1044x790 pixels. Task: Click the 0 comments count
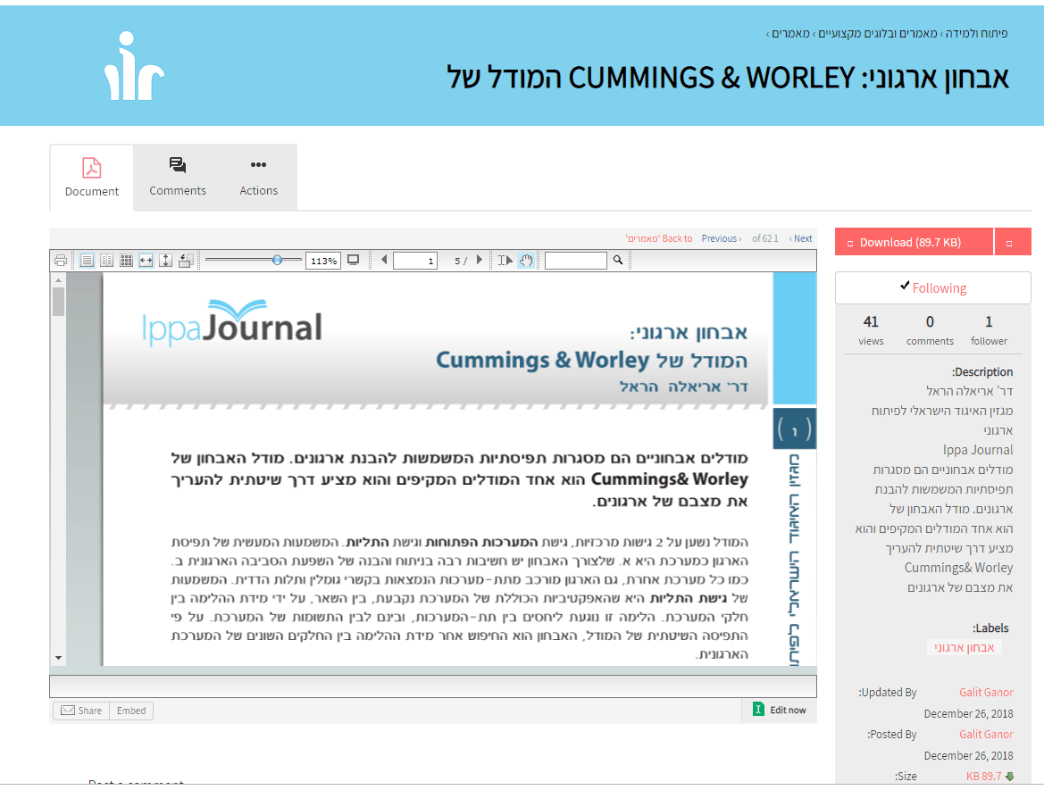[931, 322]
